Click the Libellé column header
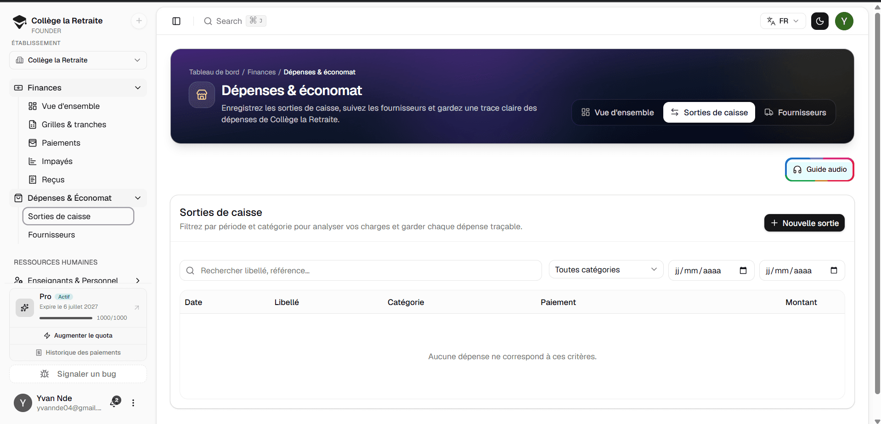 [287, 302]
